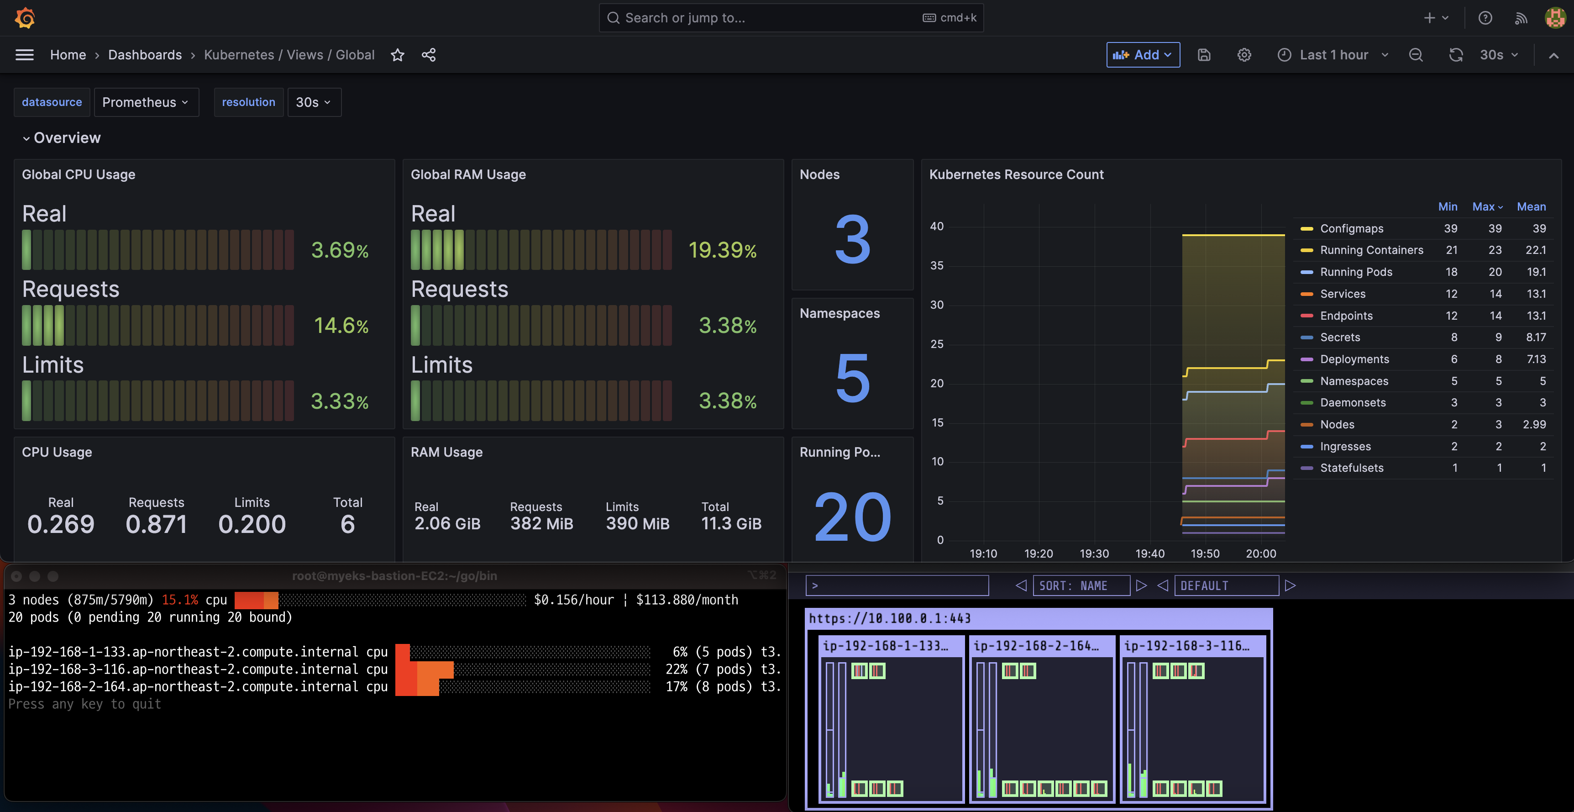Open the Last 1 hour time picker

tap(1333, 55)
